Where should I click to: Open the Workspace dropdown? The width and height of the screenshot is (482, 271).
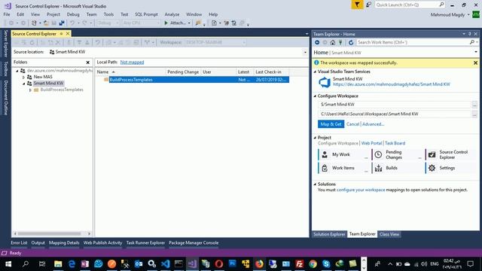[x=215, y=42]
